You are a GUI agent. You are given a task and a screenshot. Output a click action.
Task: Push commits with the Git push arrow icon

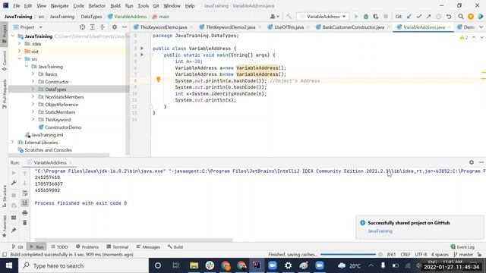tap(428, 17)
